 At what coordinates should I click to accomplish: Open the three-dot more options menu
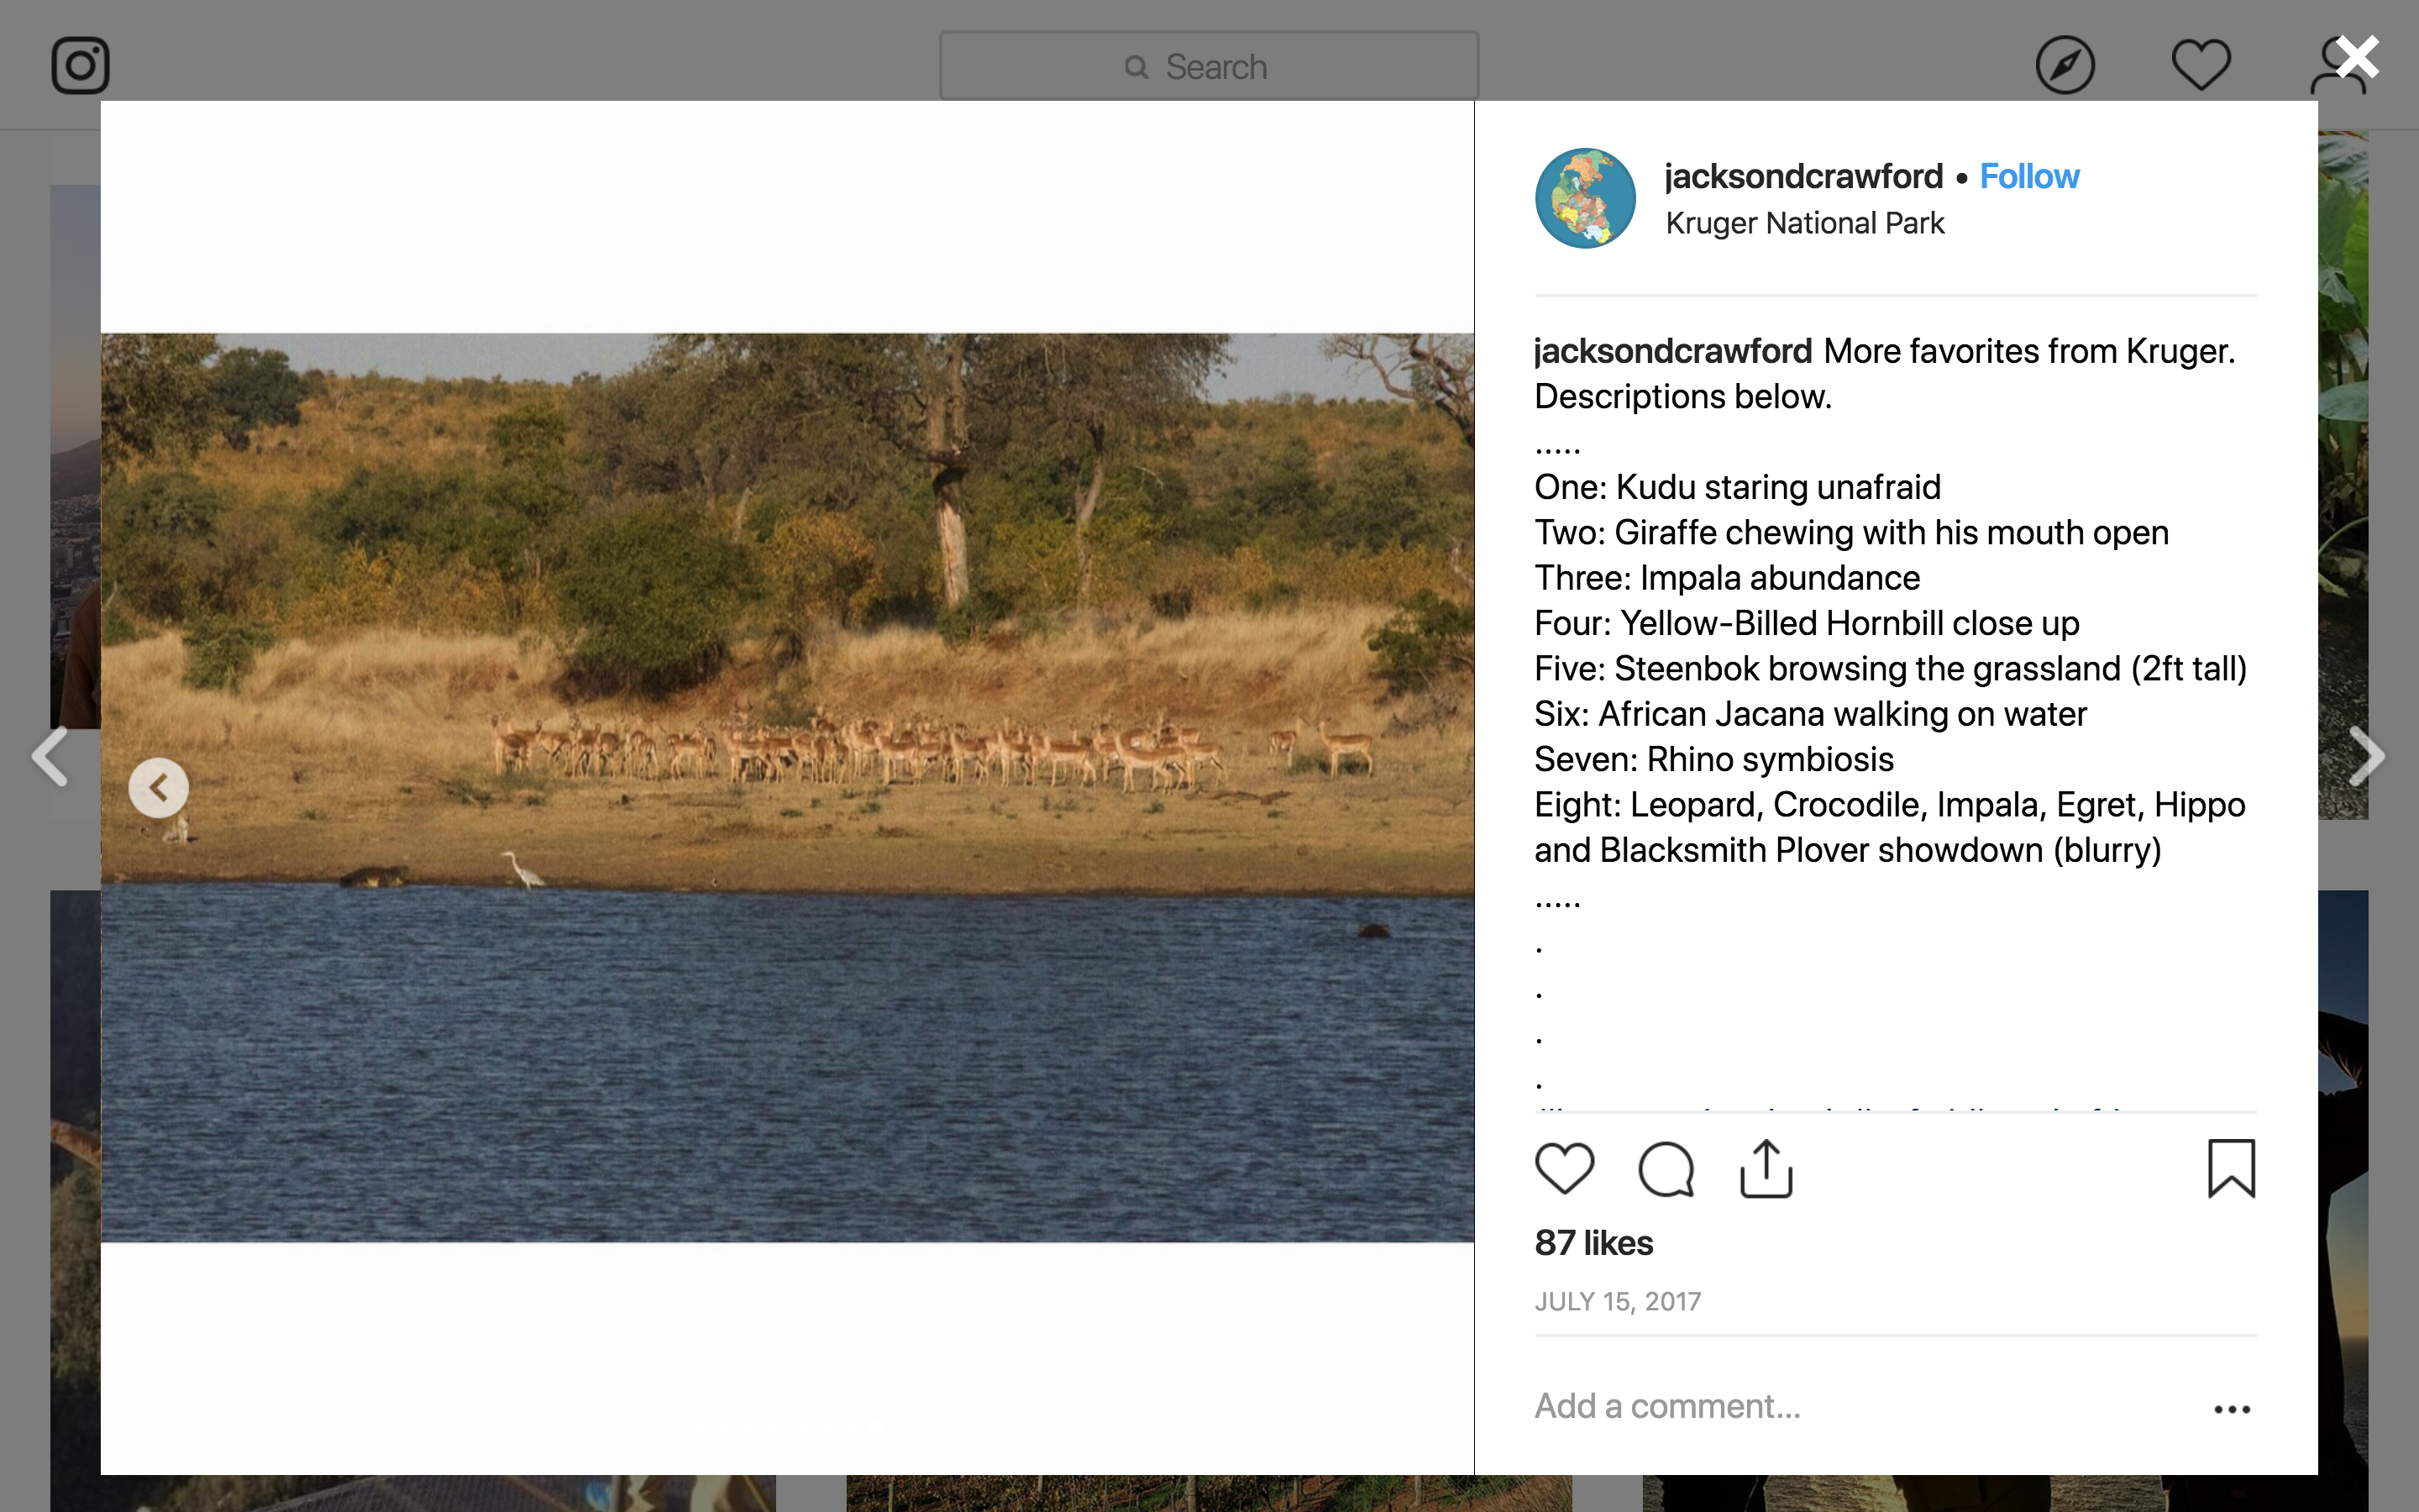pyautogui.click(x=2231, y=1409)
